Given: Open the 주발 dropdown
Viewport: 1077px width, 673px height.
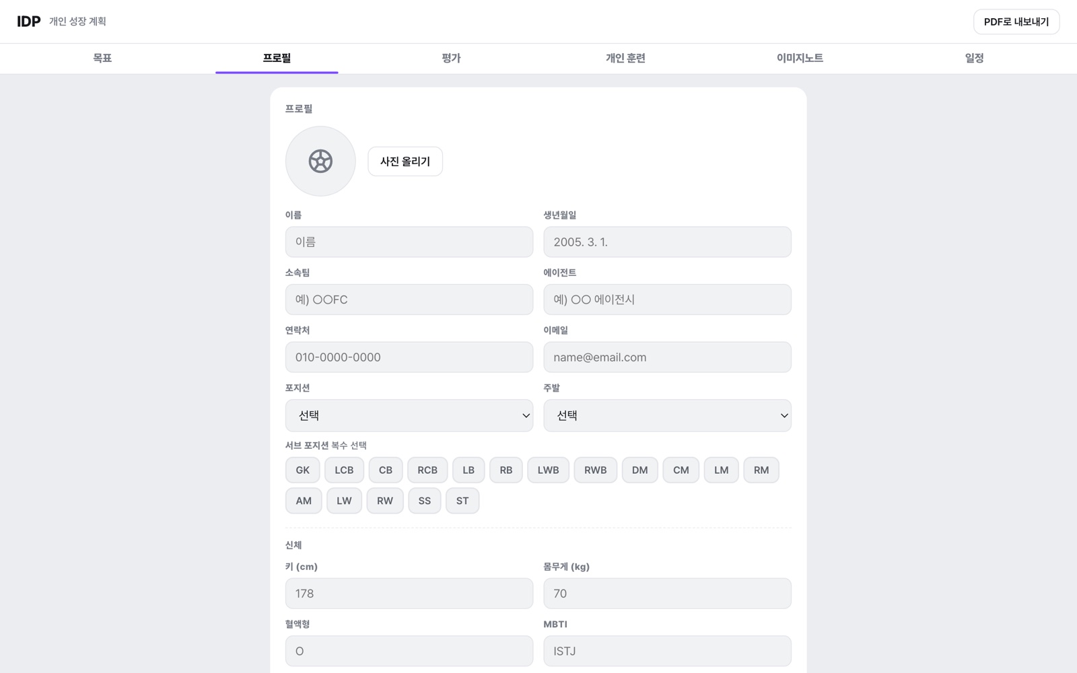Looking at the screenshot, I should coord(668,415).
